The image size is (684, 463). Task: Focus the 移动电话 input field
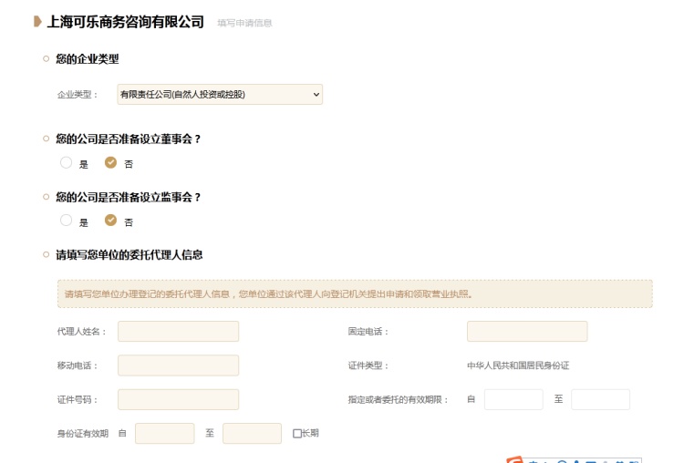coord(179,365)
